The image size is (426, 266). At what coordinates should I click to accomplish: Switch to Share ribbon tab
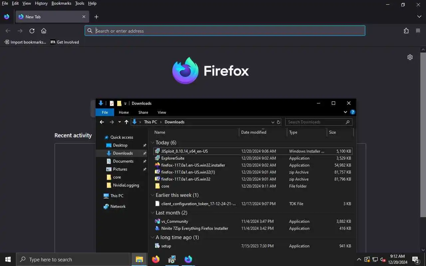tap(143, 112)
